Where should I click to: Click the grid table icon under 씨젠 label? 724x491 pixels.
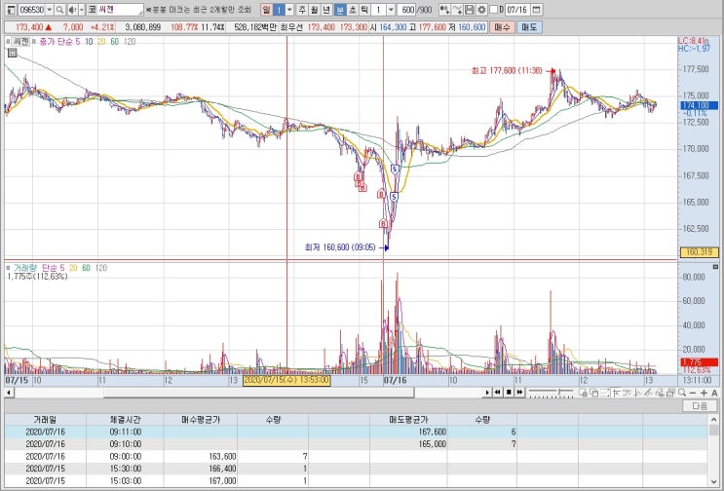(x=12, y=53)
